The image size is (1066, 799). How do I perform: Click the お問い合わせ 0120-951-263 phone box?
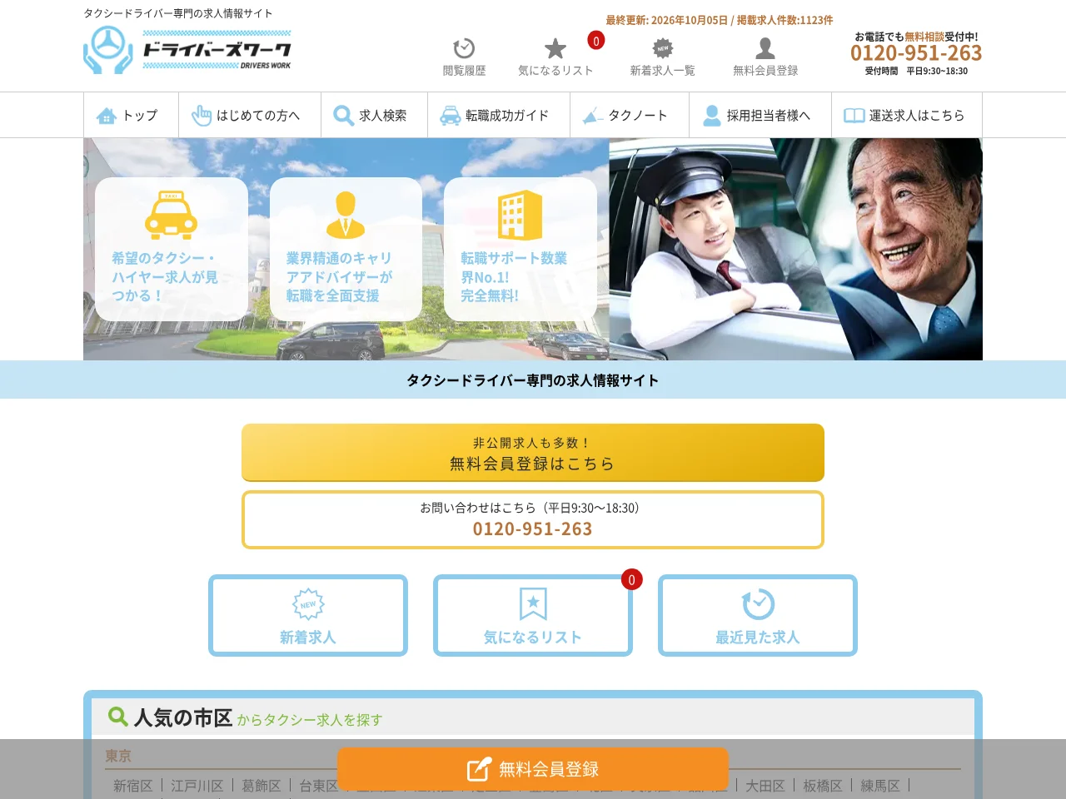533,519
